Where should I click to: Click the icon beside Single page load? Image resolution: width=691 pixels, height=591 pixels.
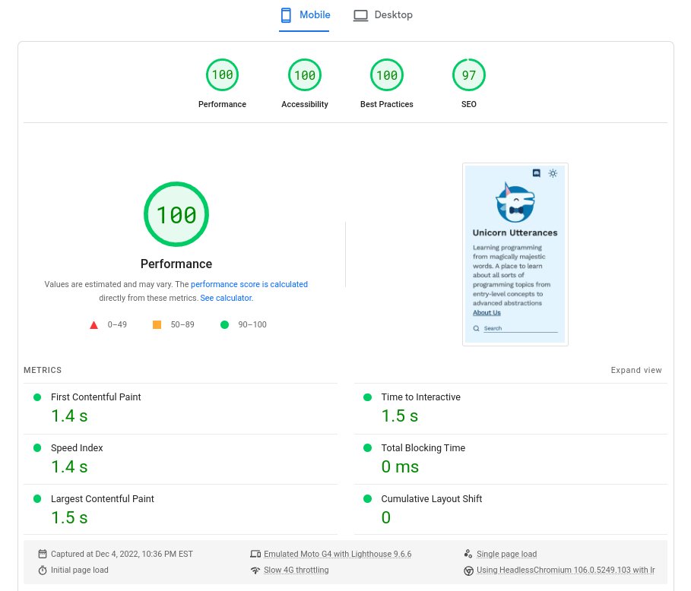point(468,554)
